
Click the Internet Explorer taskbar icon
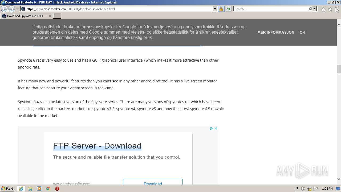(x=21, y=189)
